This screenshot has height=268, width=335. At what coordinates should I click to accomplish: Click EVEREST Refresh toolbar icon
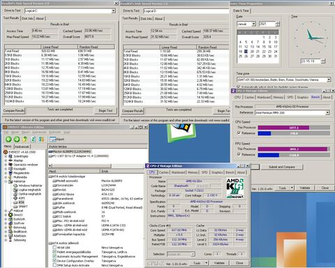tap(33, 139)
